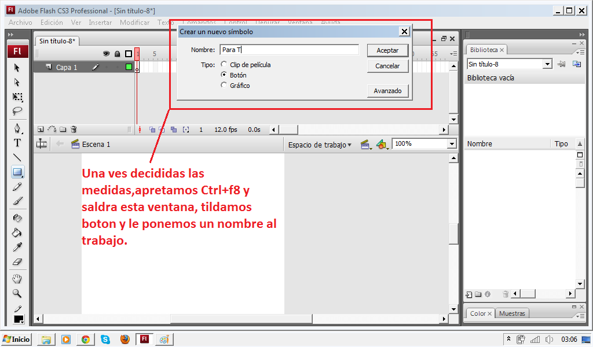Toggle show/hide all layers eye icon
Image resolution: width=593 pixels, height=347 pixels.
[107, 54]
